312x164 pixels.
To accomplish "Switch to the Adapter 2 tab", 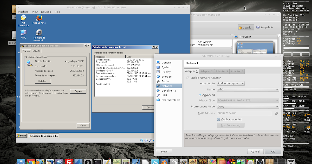I will (x=207, y=71).
